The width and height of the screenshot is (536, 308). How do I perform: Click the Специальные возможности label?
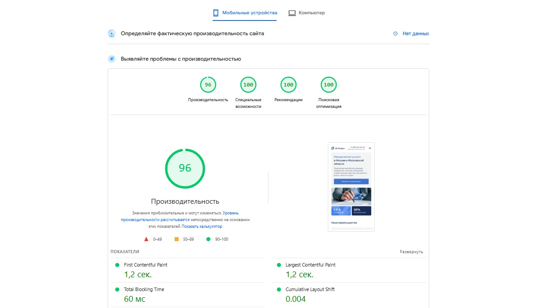[248, 103]
